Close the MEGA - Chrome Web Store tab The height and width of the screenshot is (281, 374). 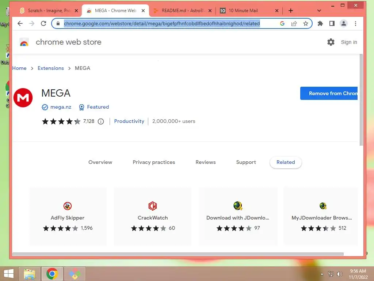143,11
